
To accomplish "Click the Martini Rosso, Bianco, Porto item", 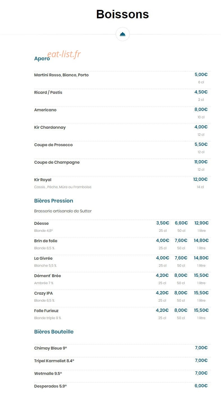I will pyautogui.click(x=61, y=75).
